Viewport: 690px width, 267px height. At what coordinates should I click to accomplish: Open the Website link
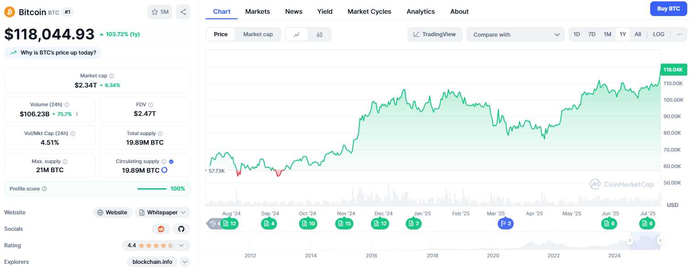(x=113, y=213)
